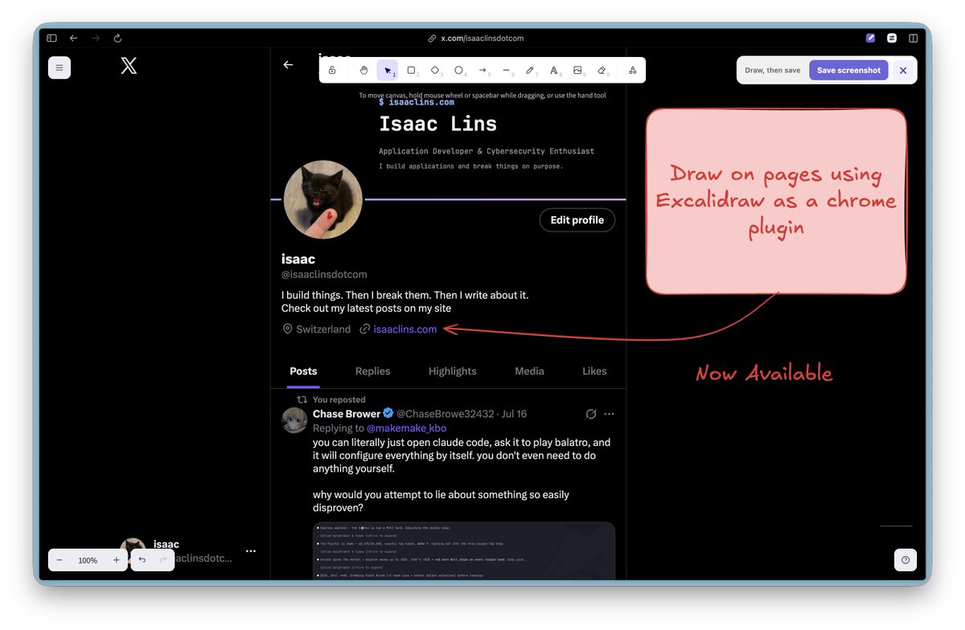
Task: Switch to the Likes tab
Action: pyautogui.click(x=594, y=371)
